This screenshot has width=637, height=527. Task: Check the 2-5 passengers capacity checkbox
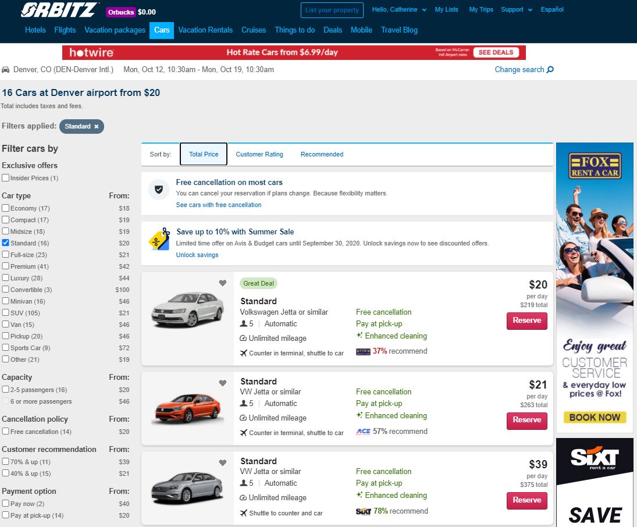pyautogui.click(x=6, y=389)
